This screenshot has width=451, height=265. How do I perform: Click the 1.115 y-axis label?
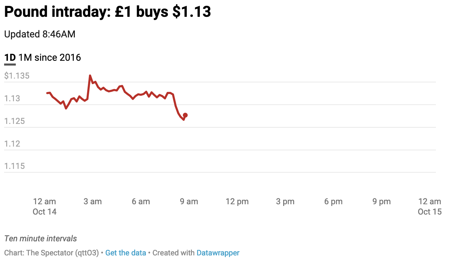click(15, 166)
